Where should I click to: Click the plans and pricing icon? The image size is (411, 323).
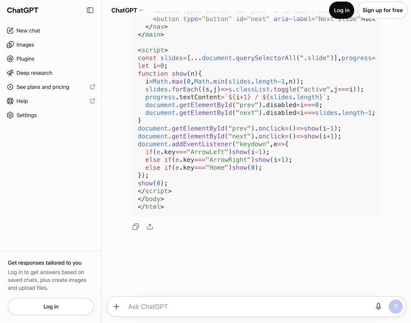click(10, 87)
